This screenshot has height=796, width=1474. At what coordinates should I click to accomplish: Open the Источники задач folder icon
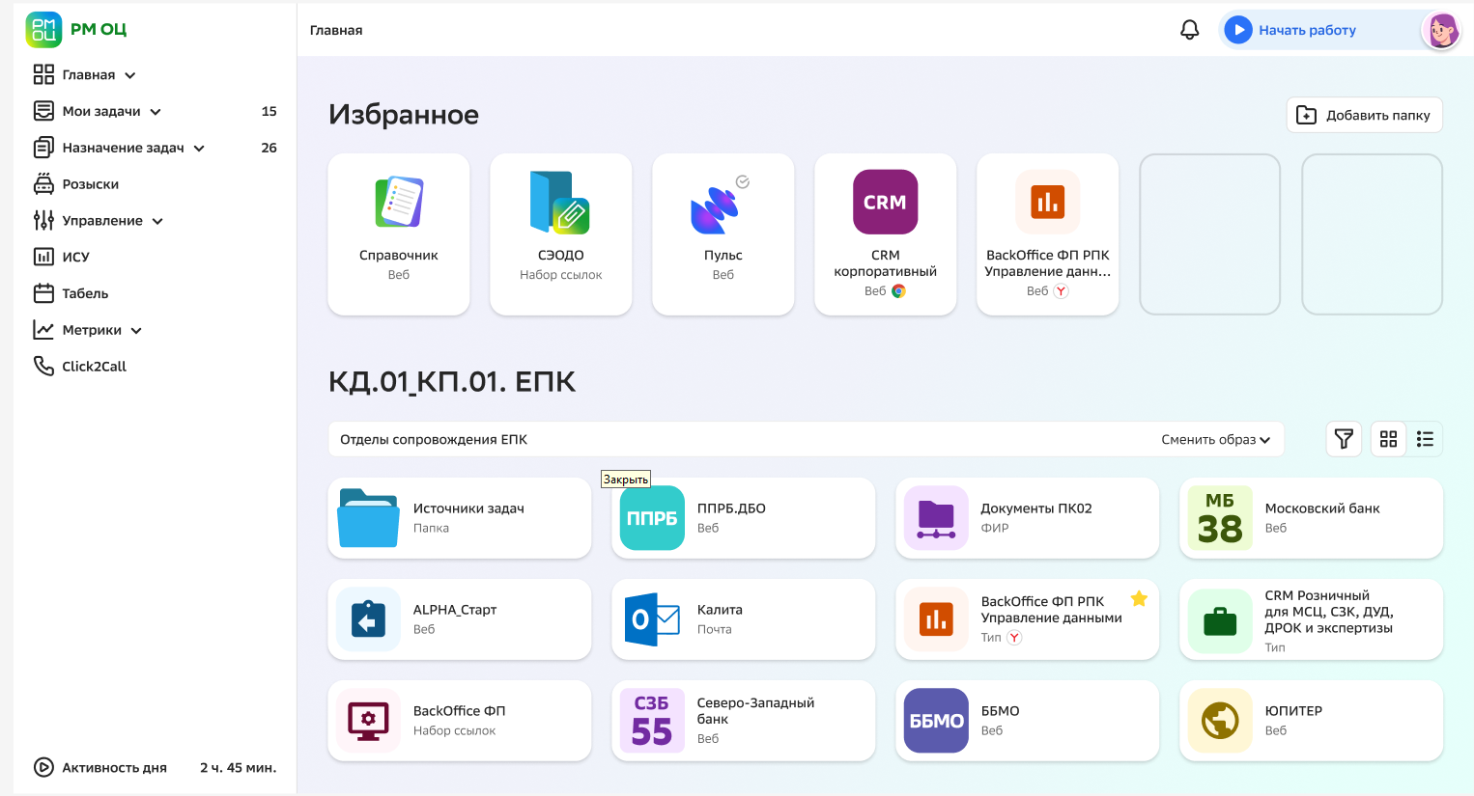click(x=368, y=518)
